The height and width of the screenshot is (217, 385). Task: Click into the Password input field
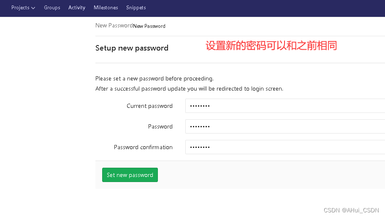[x=285, y=126]
